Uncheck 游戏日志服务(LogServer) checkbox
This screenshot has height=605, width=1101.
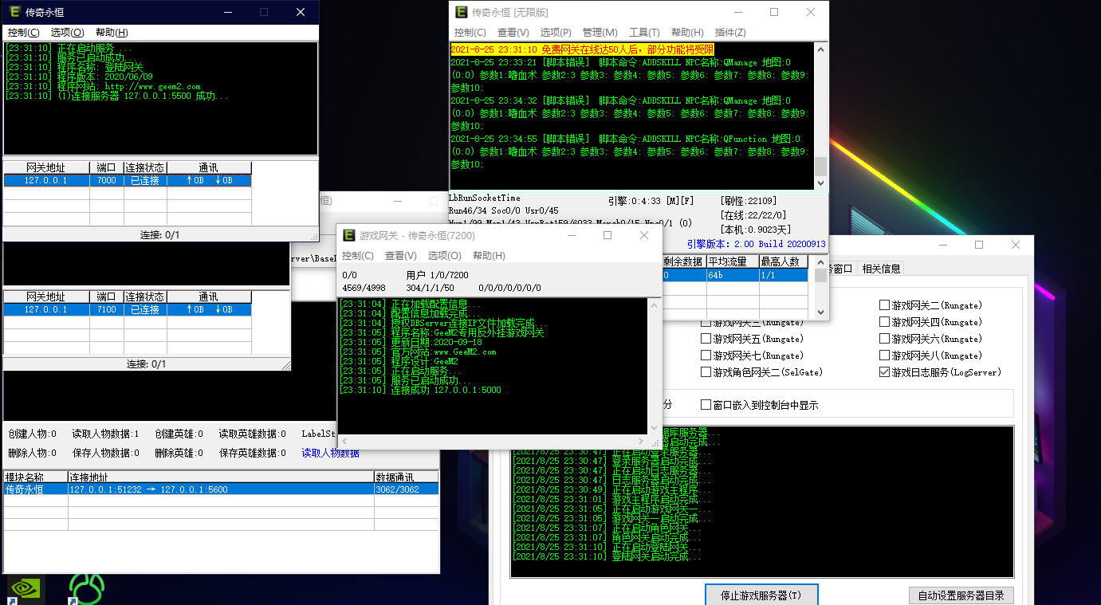884,372
